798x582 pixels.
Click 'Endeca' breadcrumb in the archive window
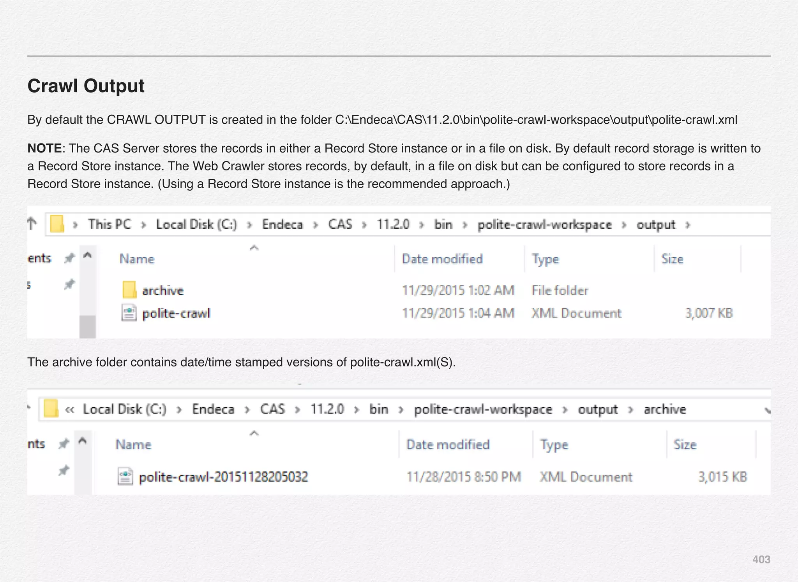click(213, 409)
